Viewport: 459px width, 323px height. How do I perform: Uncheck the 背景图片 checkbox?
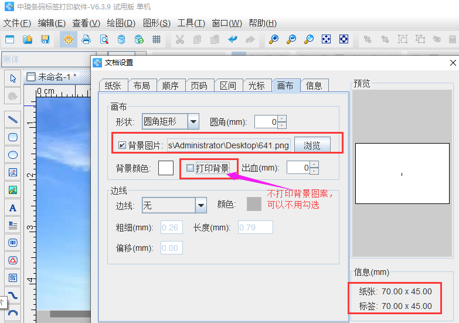122,145
